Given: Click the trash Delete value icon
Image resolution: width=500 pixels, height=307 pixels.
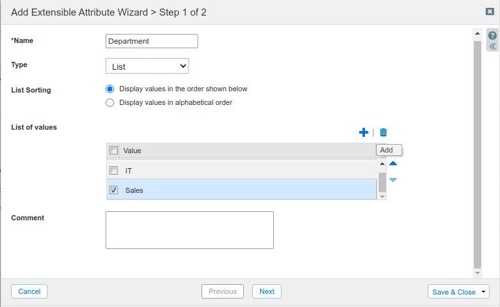Looking at the screenshot, I should tap(383, 132).
